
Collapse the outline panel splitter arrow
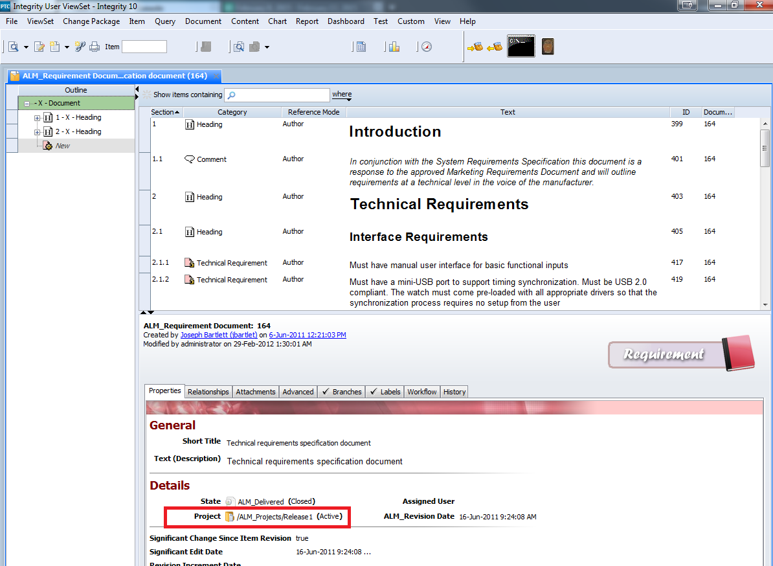tap(137, 89)
